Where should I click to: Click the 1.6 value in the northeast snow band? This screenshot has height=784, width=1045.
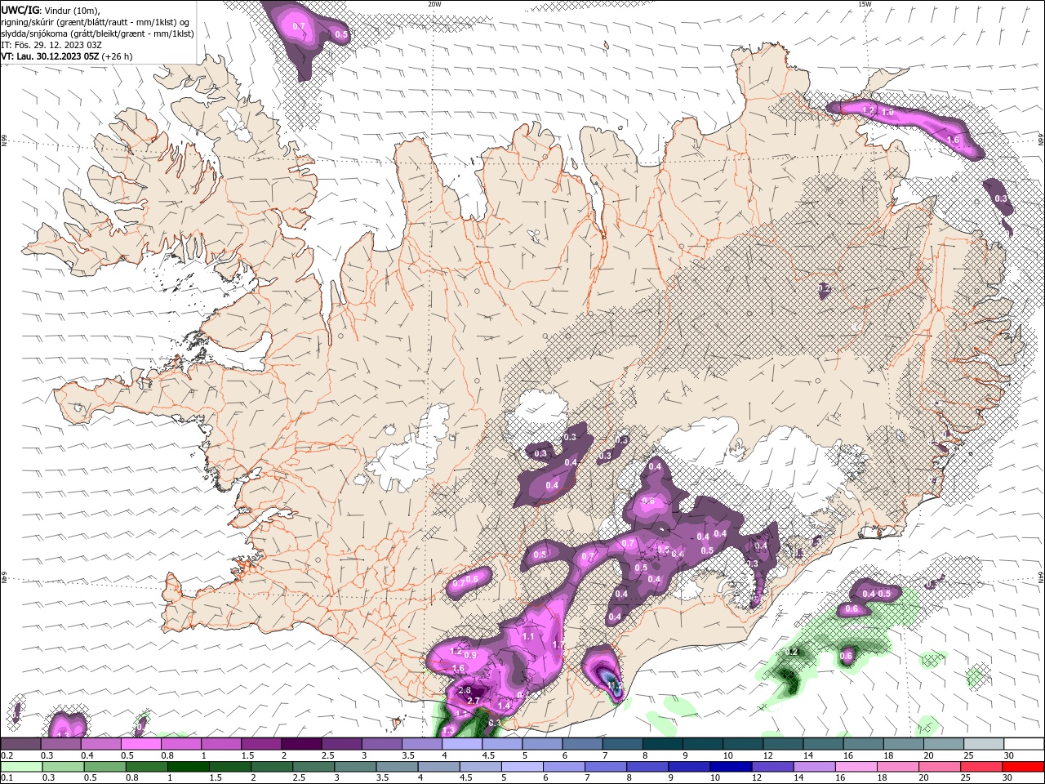[953, 140]
